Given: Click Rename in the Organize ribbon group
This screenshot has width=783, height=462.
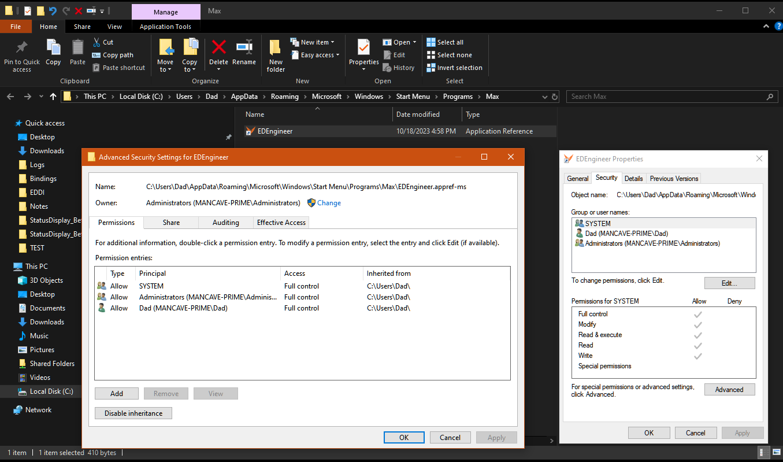Looking at the screenshot, I should [244, 53].
